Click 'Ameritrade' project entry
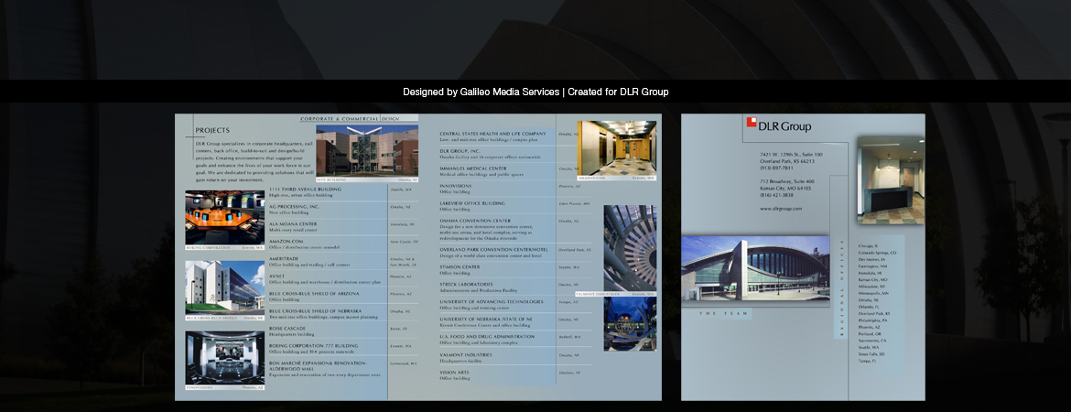Viewport: 1071px width, 412px height. coord(308,262)
